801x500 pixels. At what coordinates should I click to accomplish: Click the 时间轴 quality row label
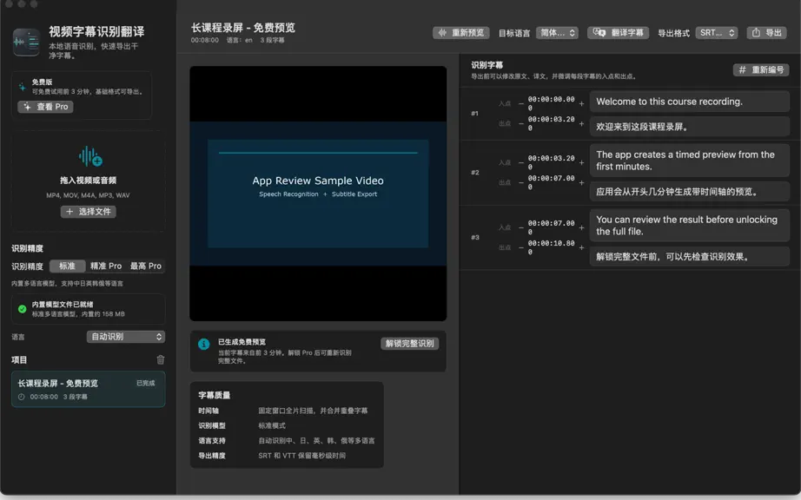click(x=209, y=411)
